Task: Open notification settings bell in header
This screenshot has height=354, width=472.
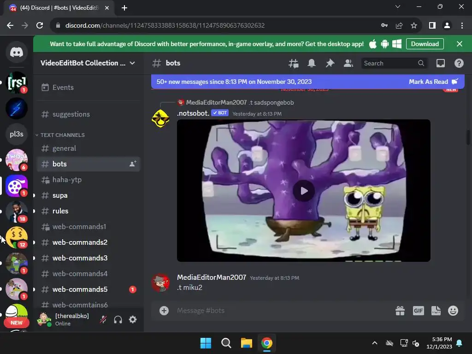Action: (x=312, y=63)
